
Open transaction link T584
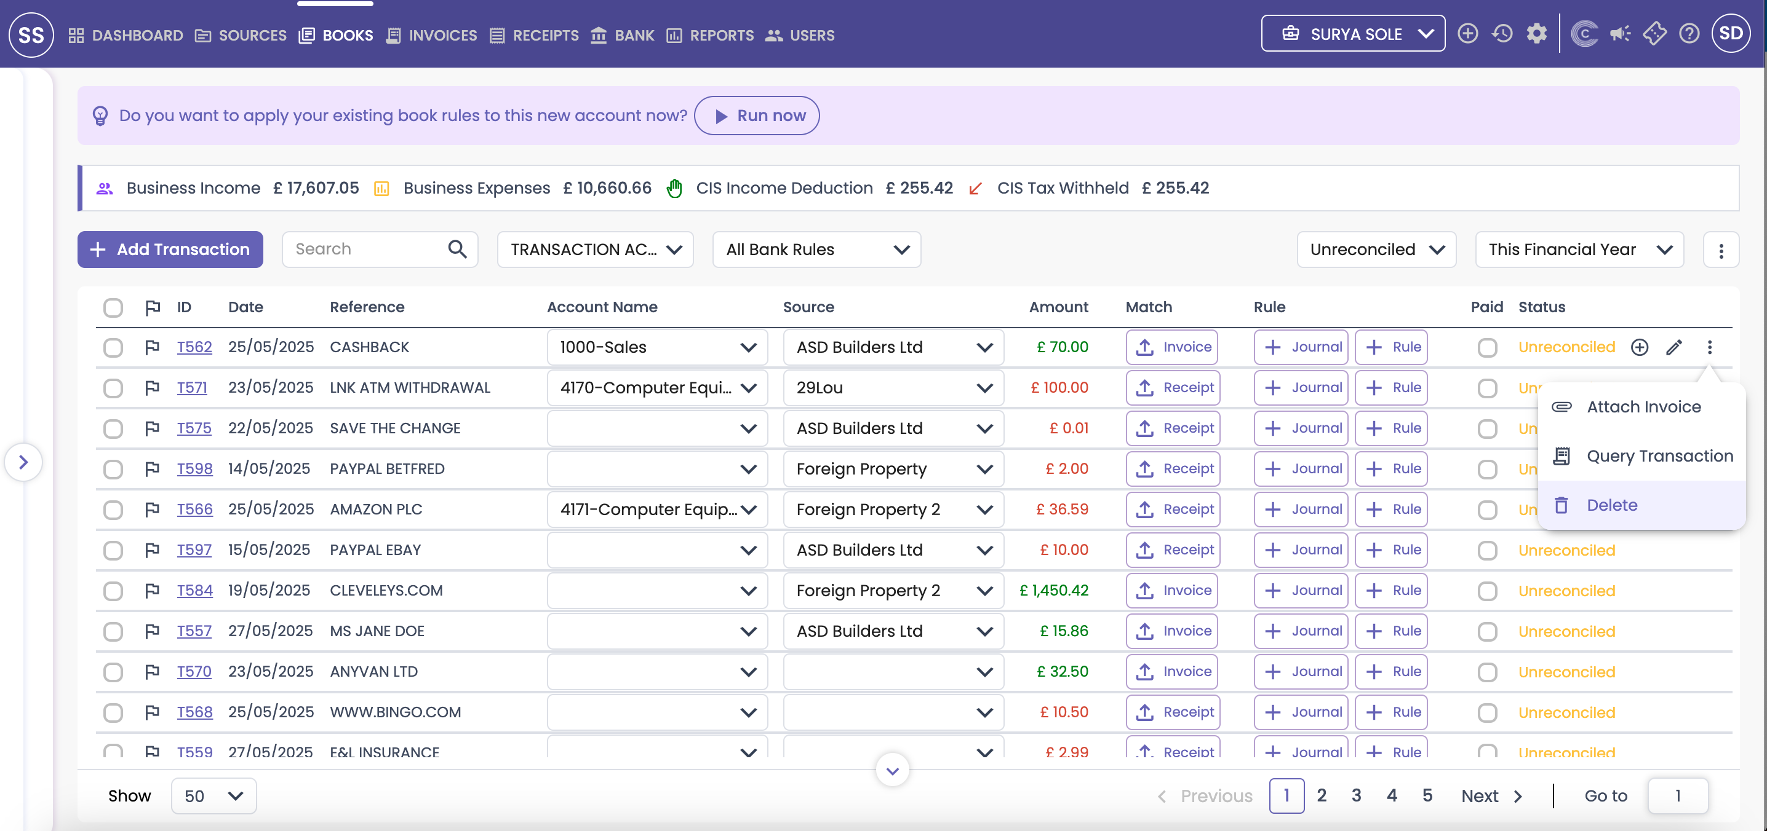[194, 591]
